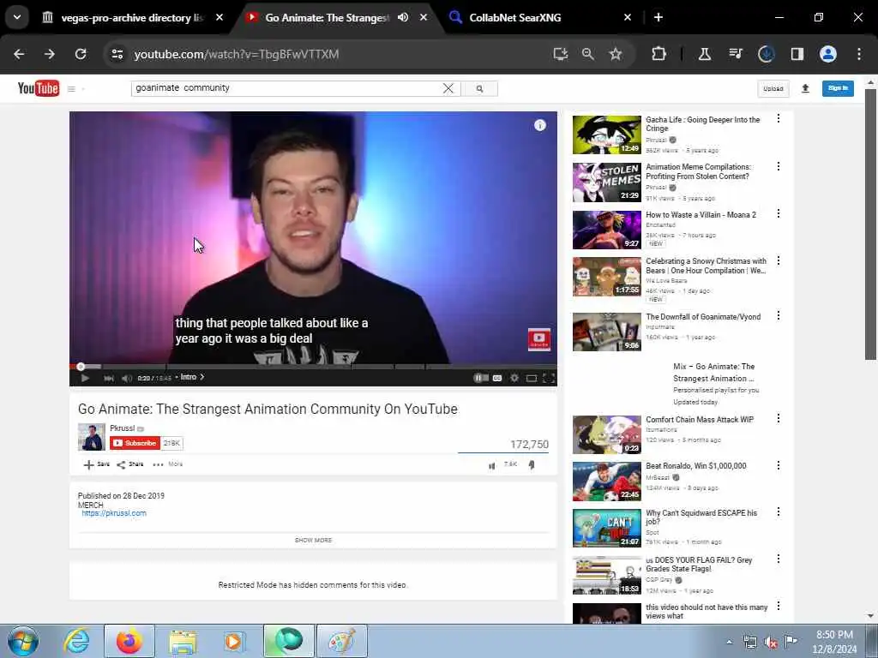The image size is (878, 658).
Task: Skip to the next video
Action: click(109, 378)
